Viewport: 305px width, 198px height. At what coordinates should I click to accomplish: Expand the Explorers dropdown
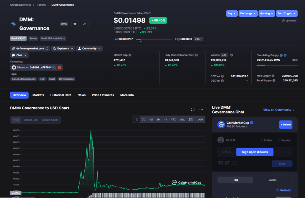[x=63, y=49]
